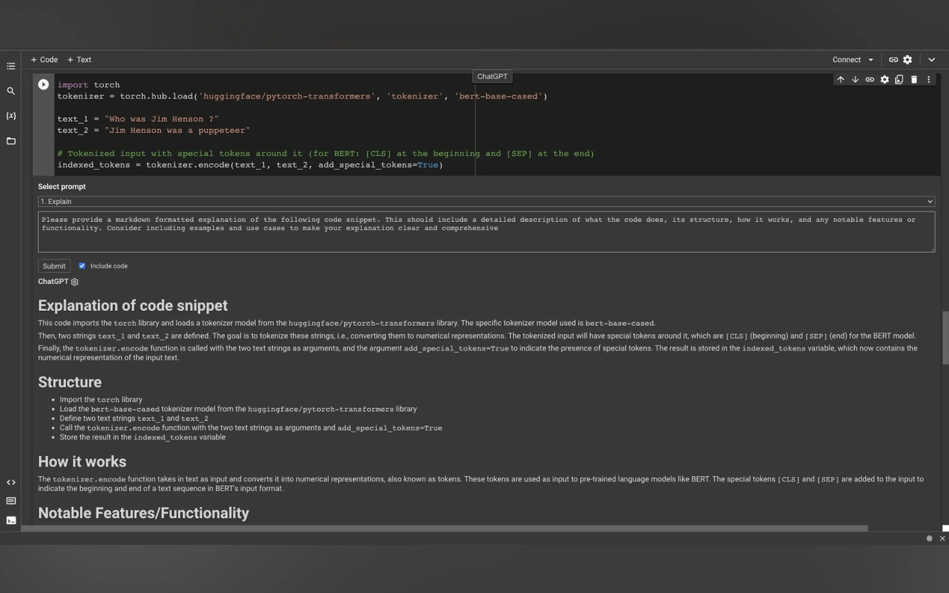Open the variables {x} panel
Image resolution: width=949 pixels, height=593 pixels.
11,116
